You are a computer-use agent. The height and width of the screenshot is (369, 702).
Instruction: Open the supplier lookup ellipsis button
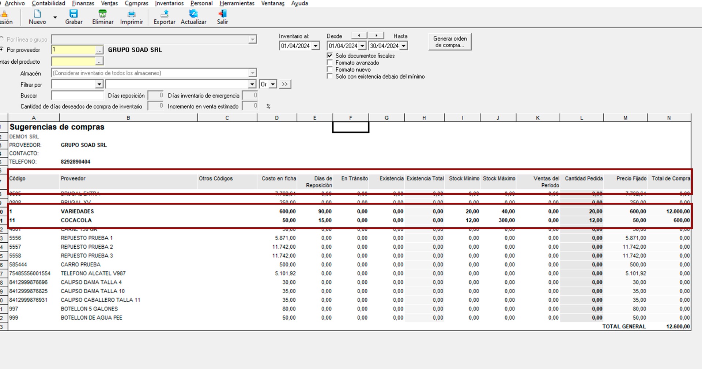click(x=99, y=50)
